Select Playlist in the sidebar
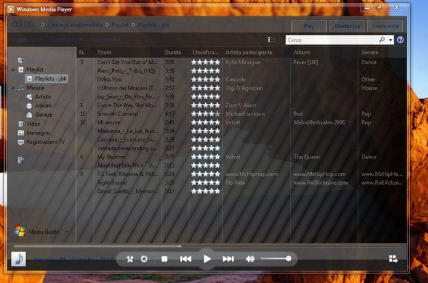The image size is (428, 283). tap(35, 70)
